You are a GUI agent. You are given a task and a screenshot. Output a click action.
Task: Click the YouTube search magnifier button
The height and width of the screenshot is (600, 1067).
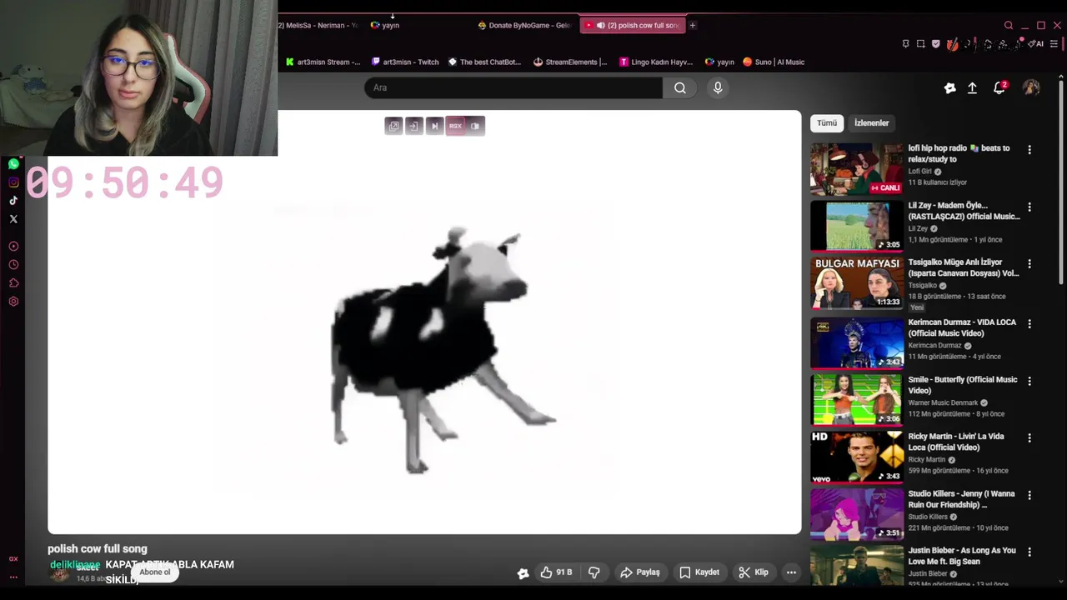680,87
